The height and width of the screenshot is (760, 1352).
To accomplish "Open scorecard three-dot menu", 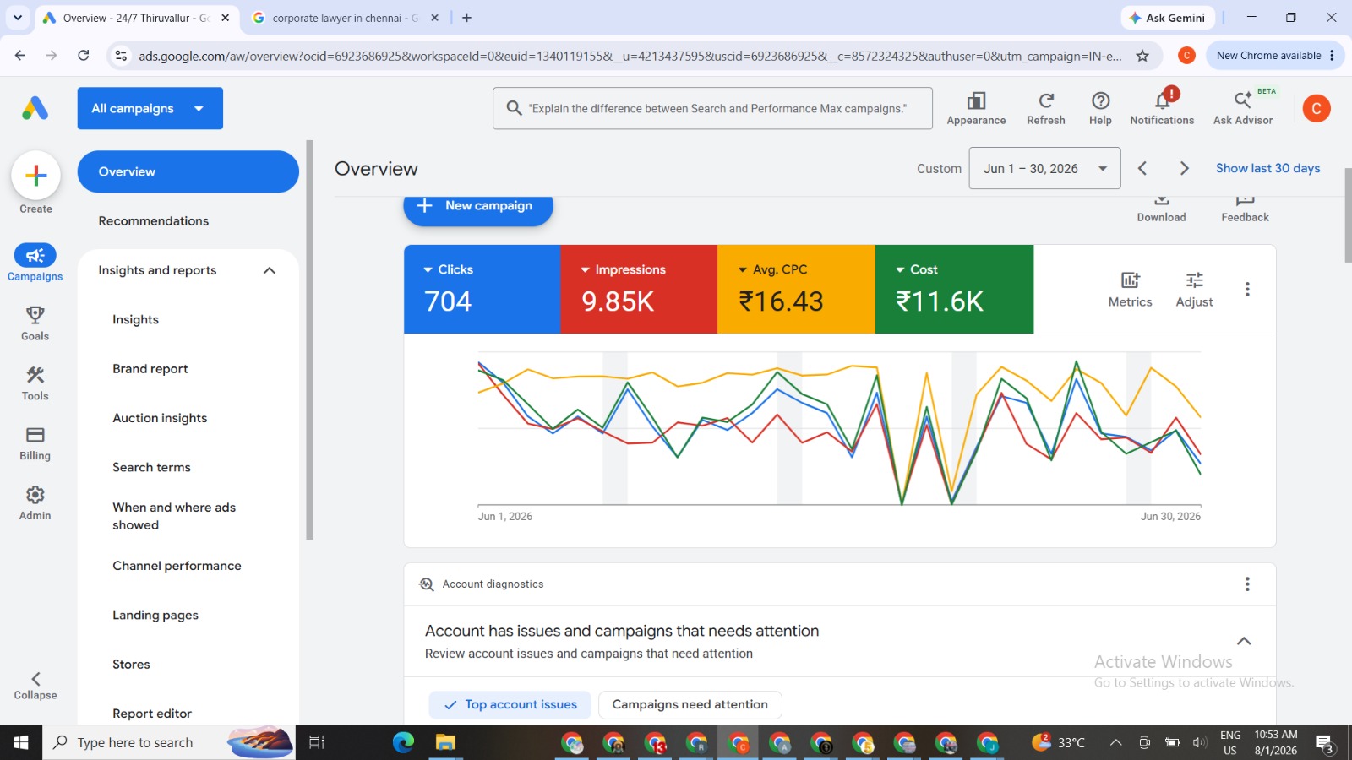I will tap(1247, 289).
